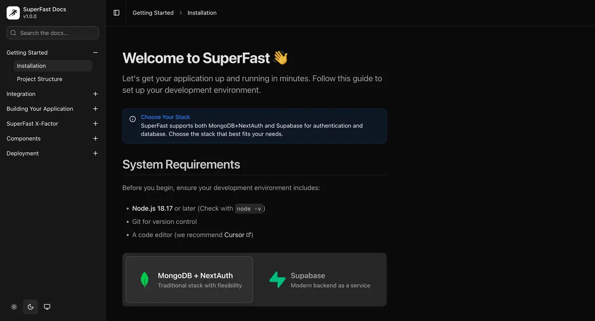
Task: Click the SuperFast Docs logo icon
Action: coord(12,12)
